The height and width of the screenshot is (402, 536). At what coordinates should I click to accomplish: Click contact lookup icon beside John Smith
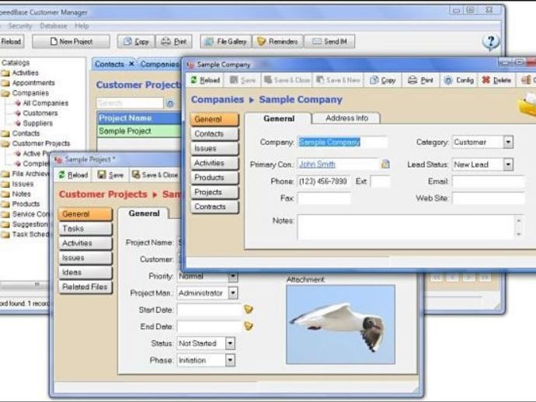click(385, 165)
